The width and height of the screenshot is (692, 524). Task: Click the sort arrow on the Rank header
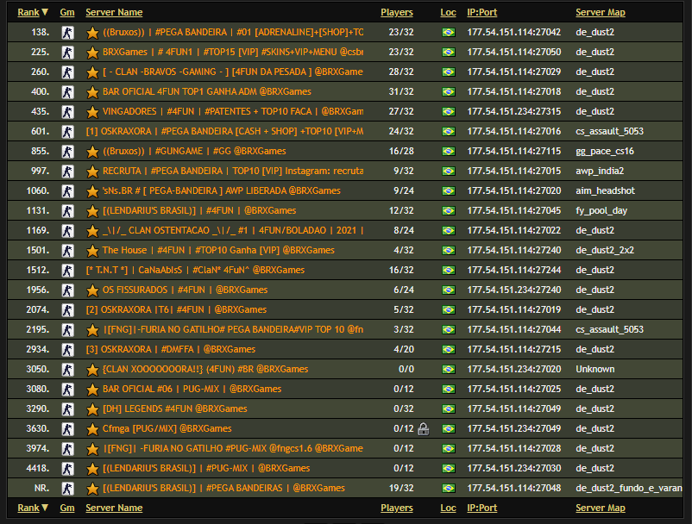[x=44, y=12]
